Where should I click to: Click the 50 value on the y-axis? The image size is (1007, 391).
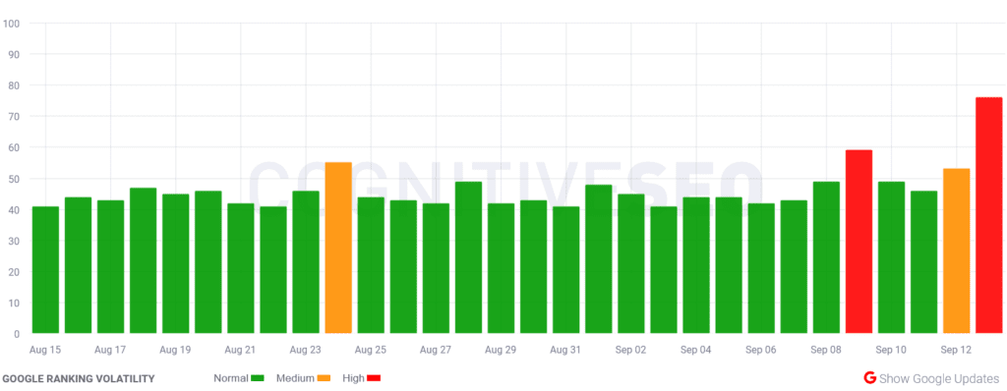pos(14,179)
